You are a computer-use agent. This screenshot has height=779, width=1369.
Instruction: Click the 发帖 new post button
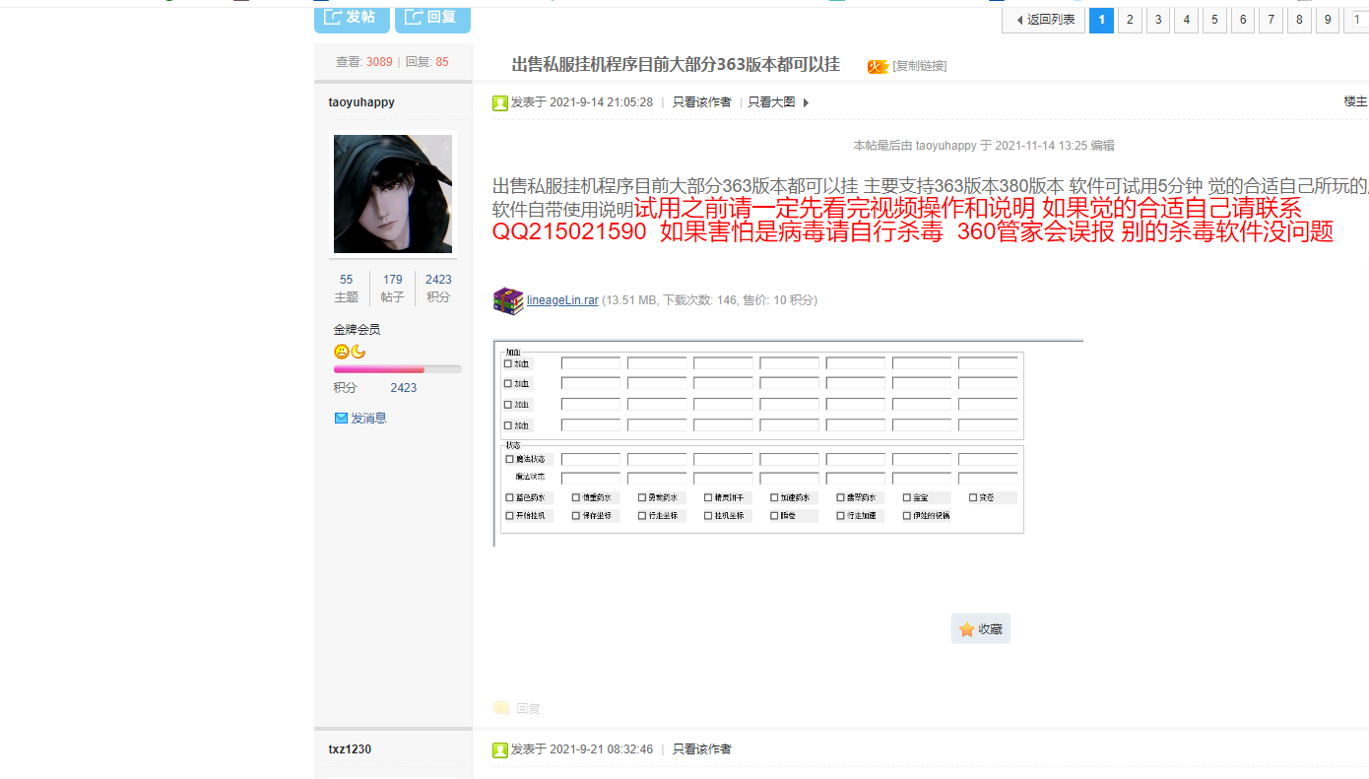point(351,18)
